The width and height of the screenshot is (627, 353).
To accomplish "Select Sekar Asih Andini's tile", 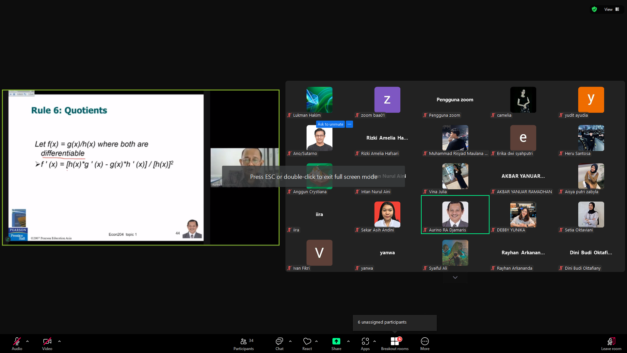I will point(387,214).
